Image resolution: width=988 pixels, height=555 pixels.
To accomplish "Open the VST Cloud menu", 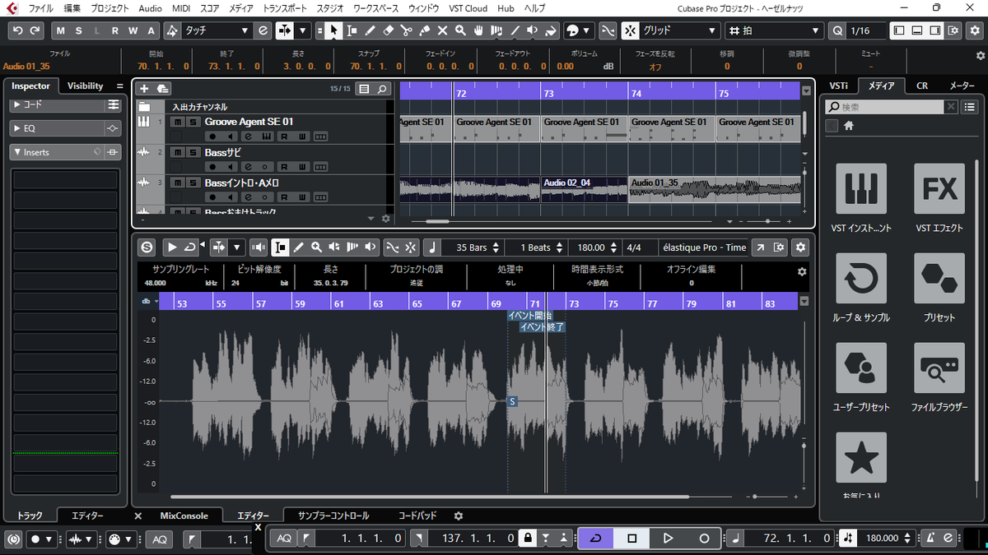I will coord(470,7).
